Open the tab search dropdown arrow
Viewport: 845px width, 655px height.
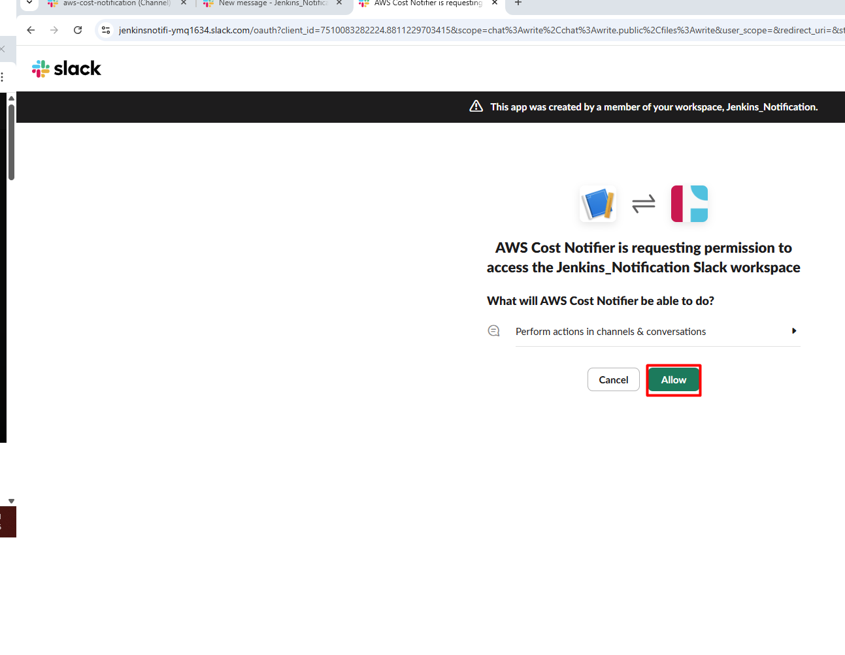coord(29,3)
